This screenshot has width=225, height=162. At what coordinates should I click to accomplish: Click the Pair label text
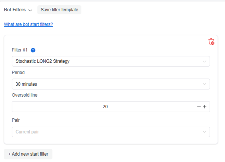16,120
